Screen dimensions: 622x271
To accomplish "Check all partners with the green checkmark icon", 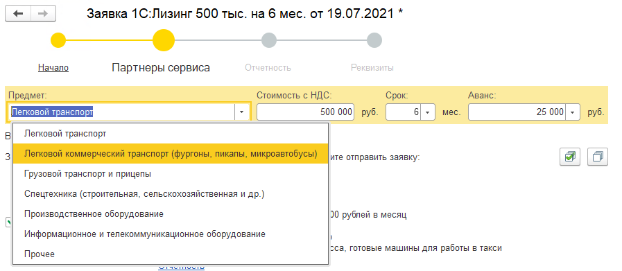I will tap(570, 157).
